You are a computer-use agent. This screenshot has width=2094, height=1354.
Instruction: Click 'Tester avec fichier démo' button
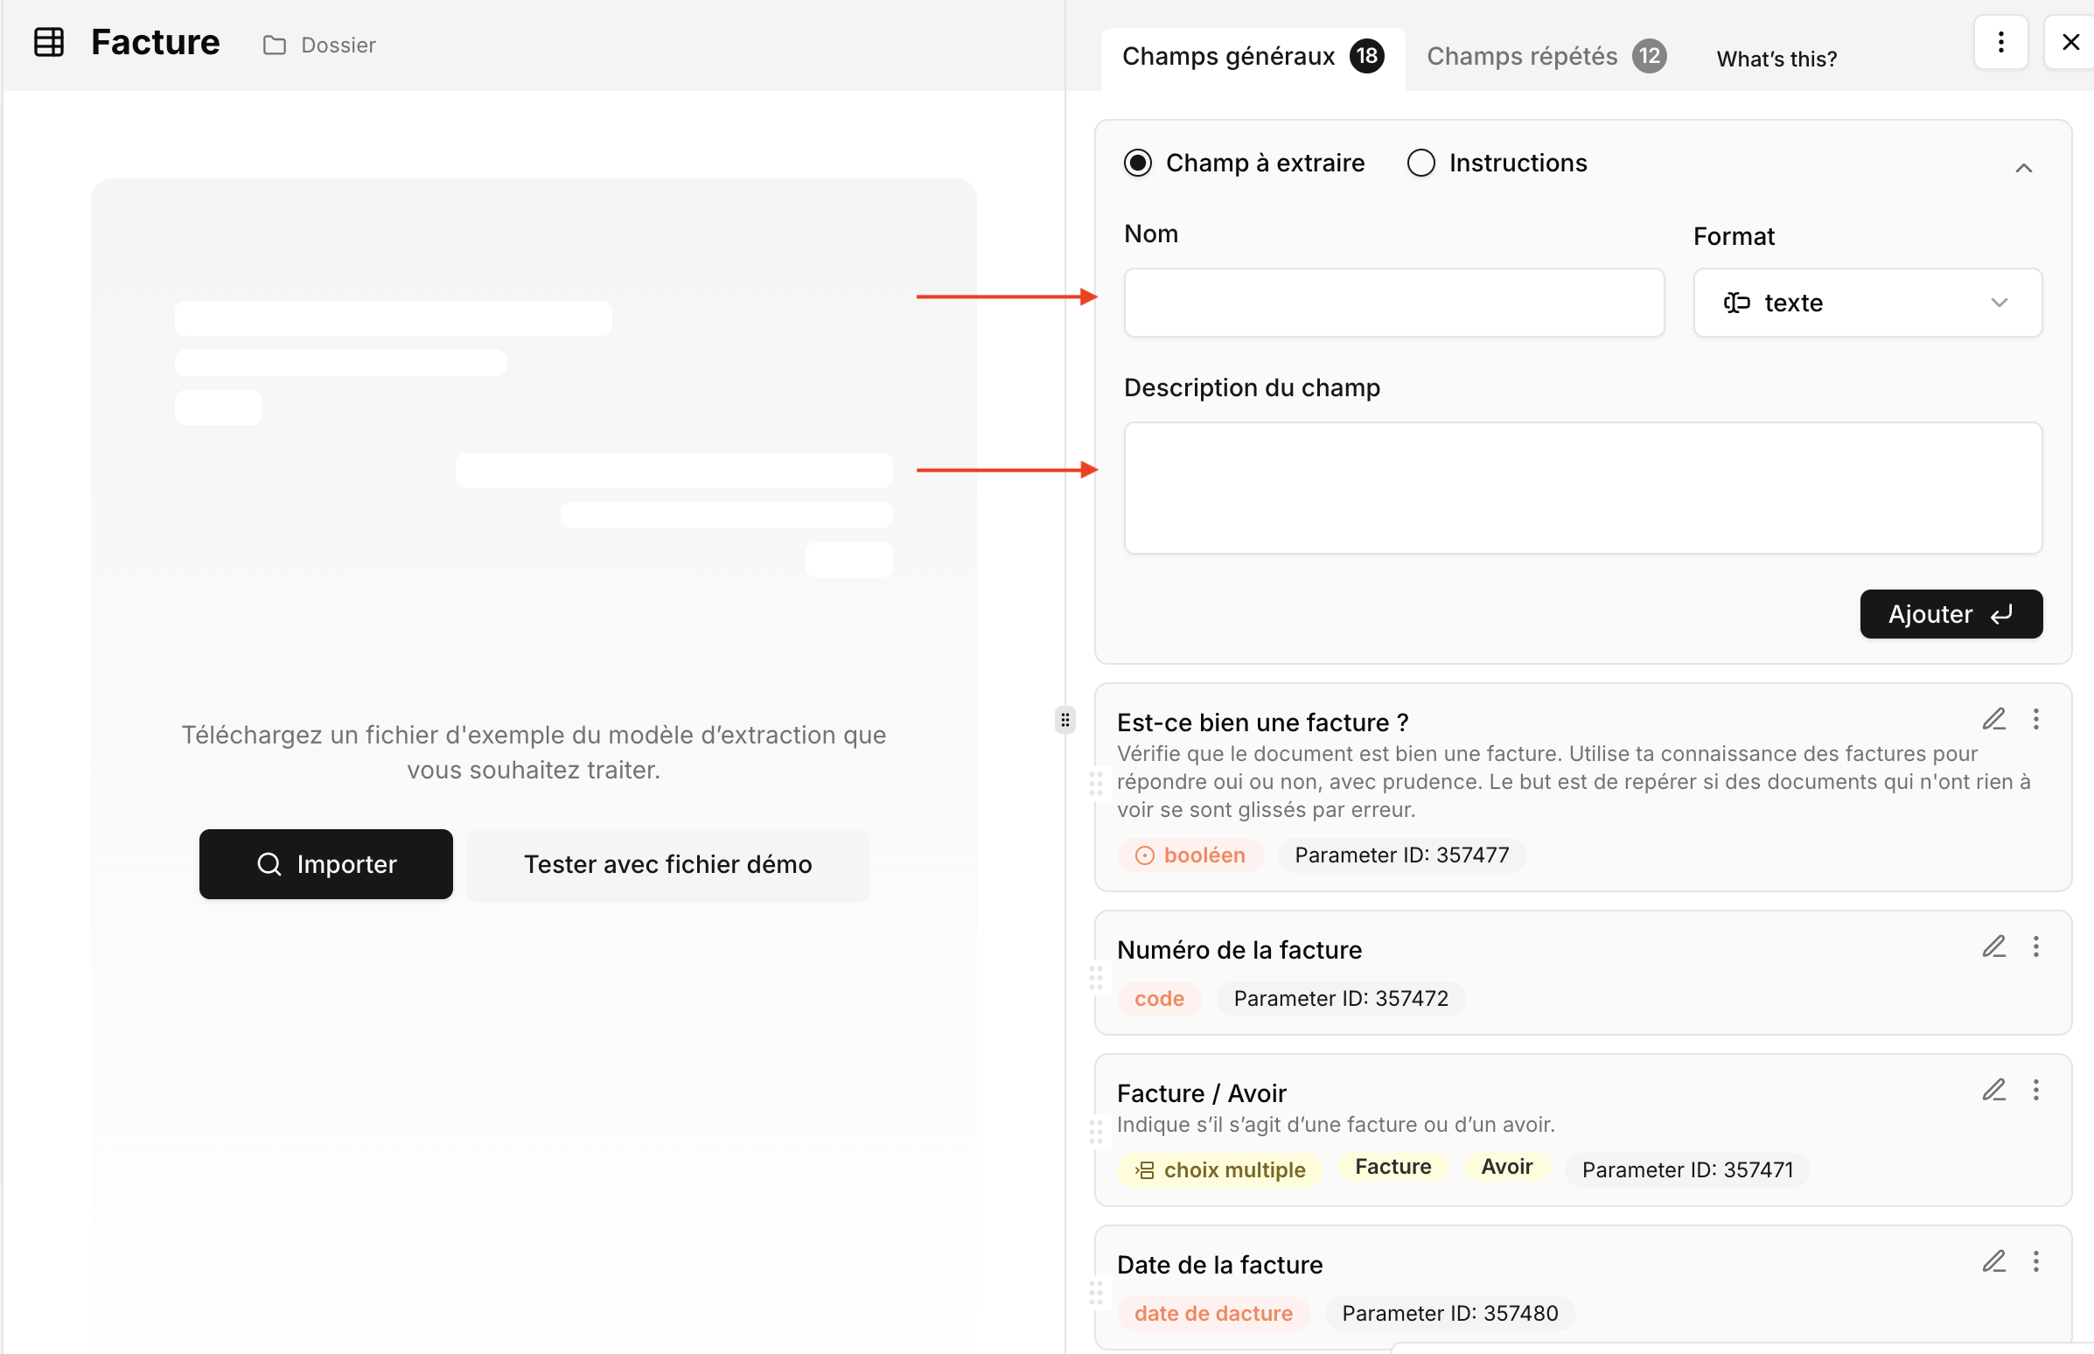pyautogui.click(x=667, y=864)
